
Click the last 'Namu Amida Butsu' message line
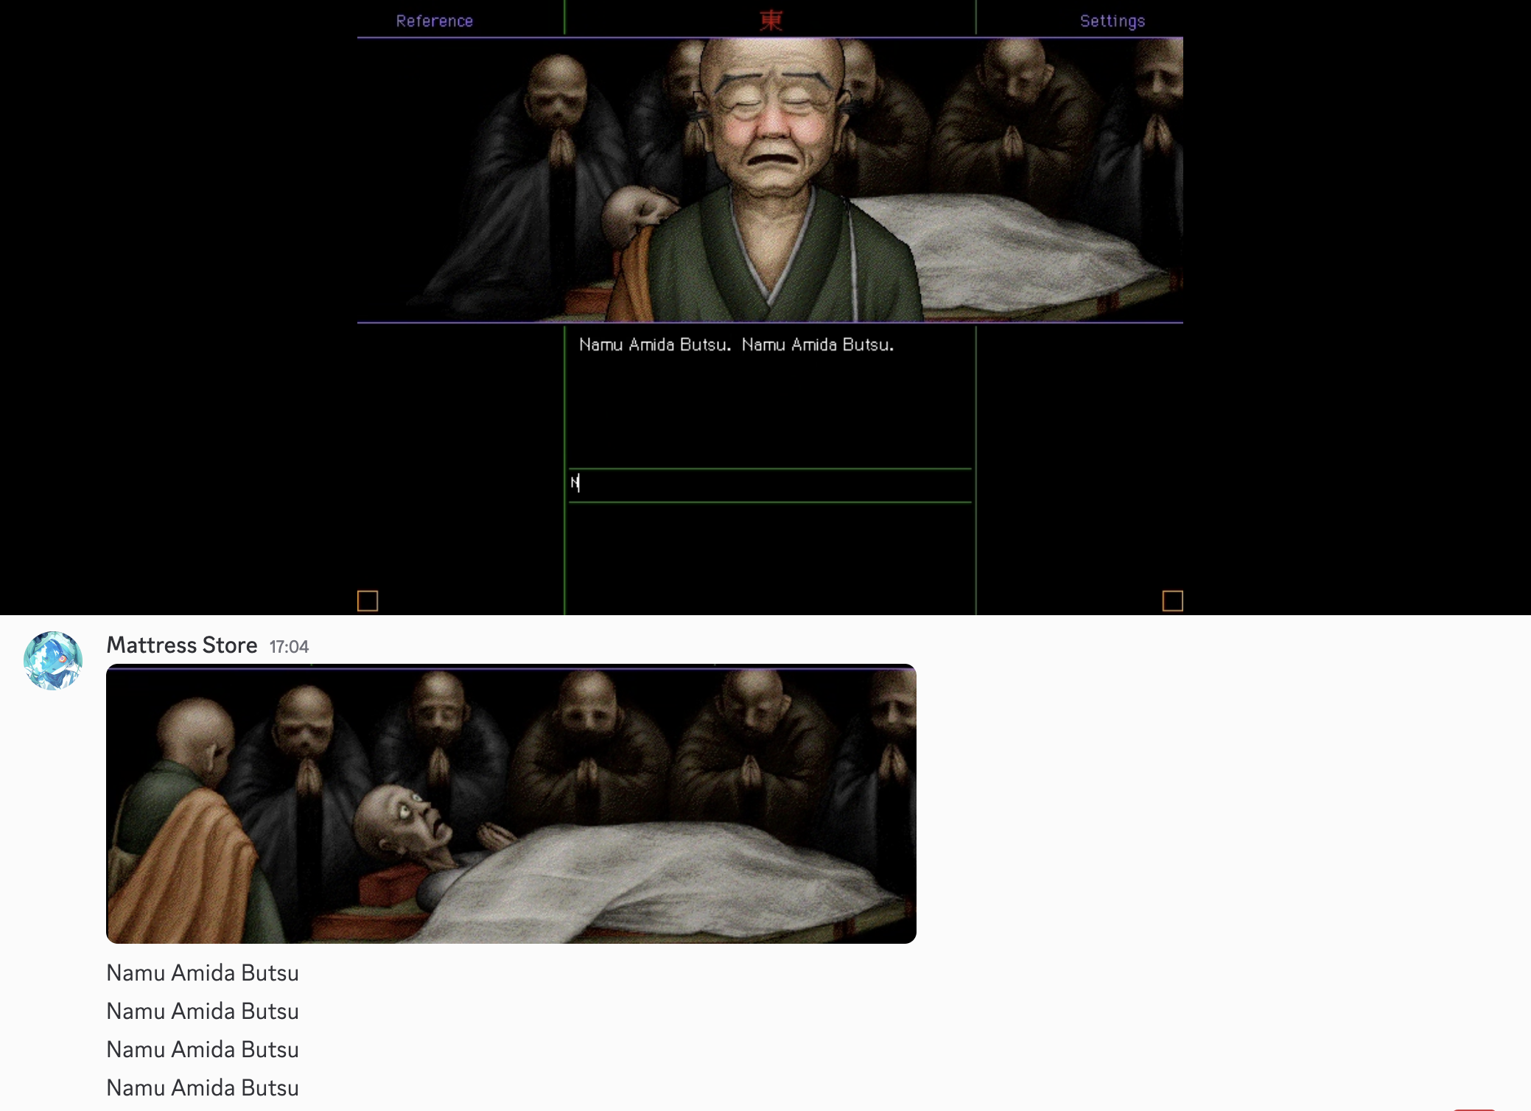pos(203,1088)
